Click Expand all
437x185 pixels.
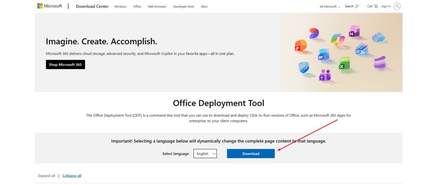tap(47, 176)
